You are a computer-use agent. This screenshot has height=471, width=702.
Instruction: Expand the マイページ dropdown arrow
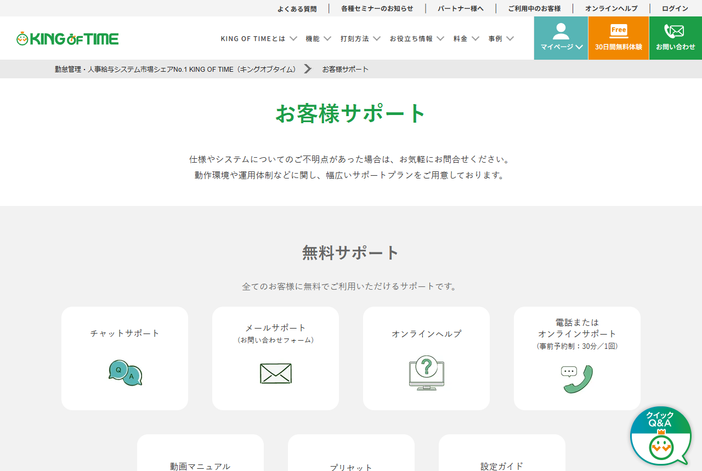pos(579,47)
